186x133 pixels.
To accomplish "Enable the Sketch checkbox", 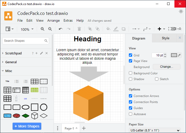I will coord(157,79).
